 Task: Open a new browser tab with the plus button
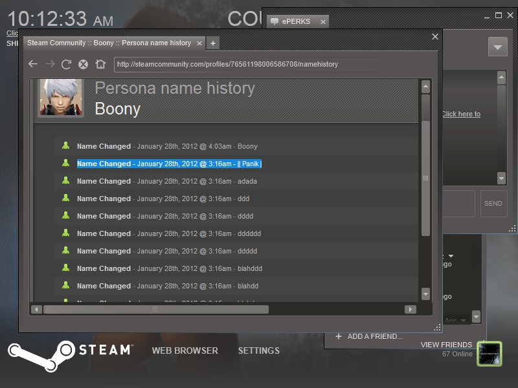click(x=213, y=43)
